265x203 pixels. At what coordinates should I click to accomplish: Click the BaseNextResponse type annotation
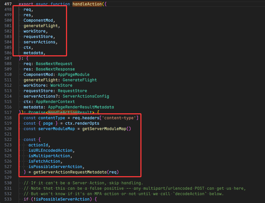tap(55, 69)
